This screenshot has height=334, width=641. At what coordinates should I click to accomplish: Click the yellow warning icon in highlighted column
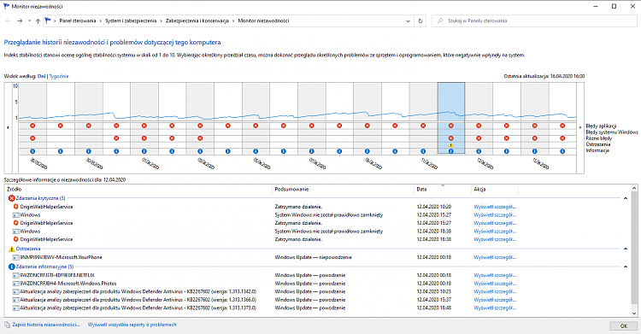[x=451, y=145]
